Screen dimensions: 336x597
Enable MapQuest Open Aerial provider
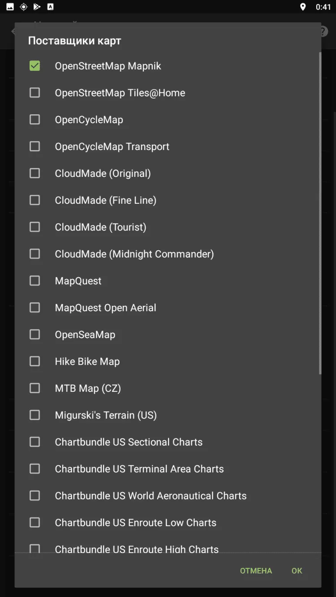click(x=34, y=308)
